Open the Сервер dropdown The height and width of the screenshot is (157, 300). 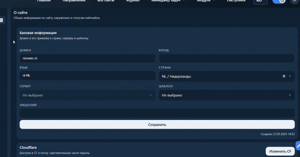point(87,95)
